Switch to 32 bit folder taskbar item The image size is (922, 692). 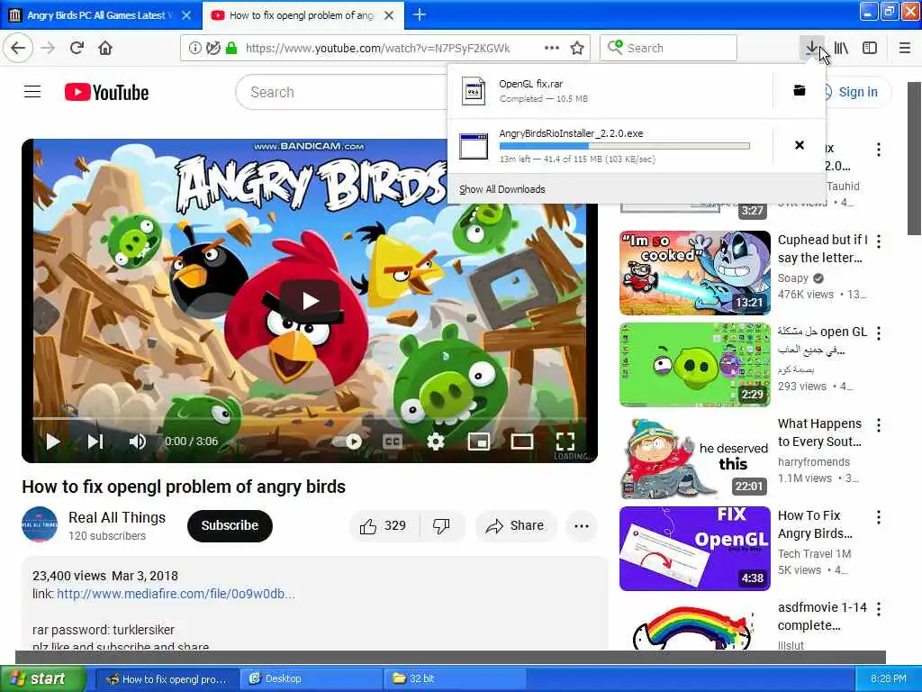point(455,678)
